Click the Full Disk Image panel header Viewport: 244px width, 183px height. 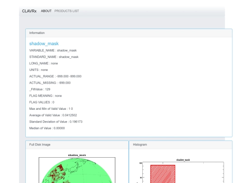pos(77,145)
